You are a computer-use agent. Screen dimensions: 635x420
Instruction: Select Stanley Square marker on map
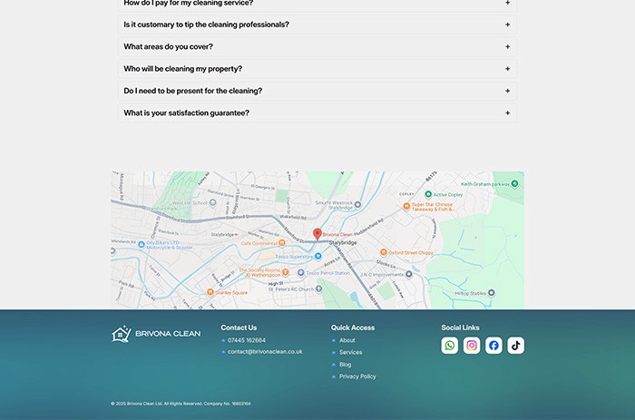tap(210, 292)
